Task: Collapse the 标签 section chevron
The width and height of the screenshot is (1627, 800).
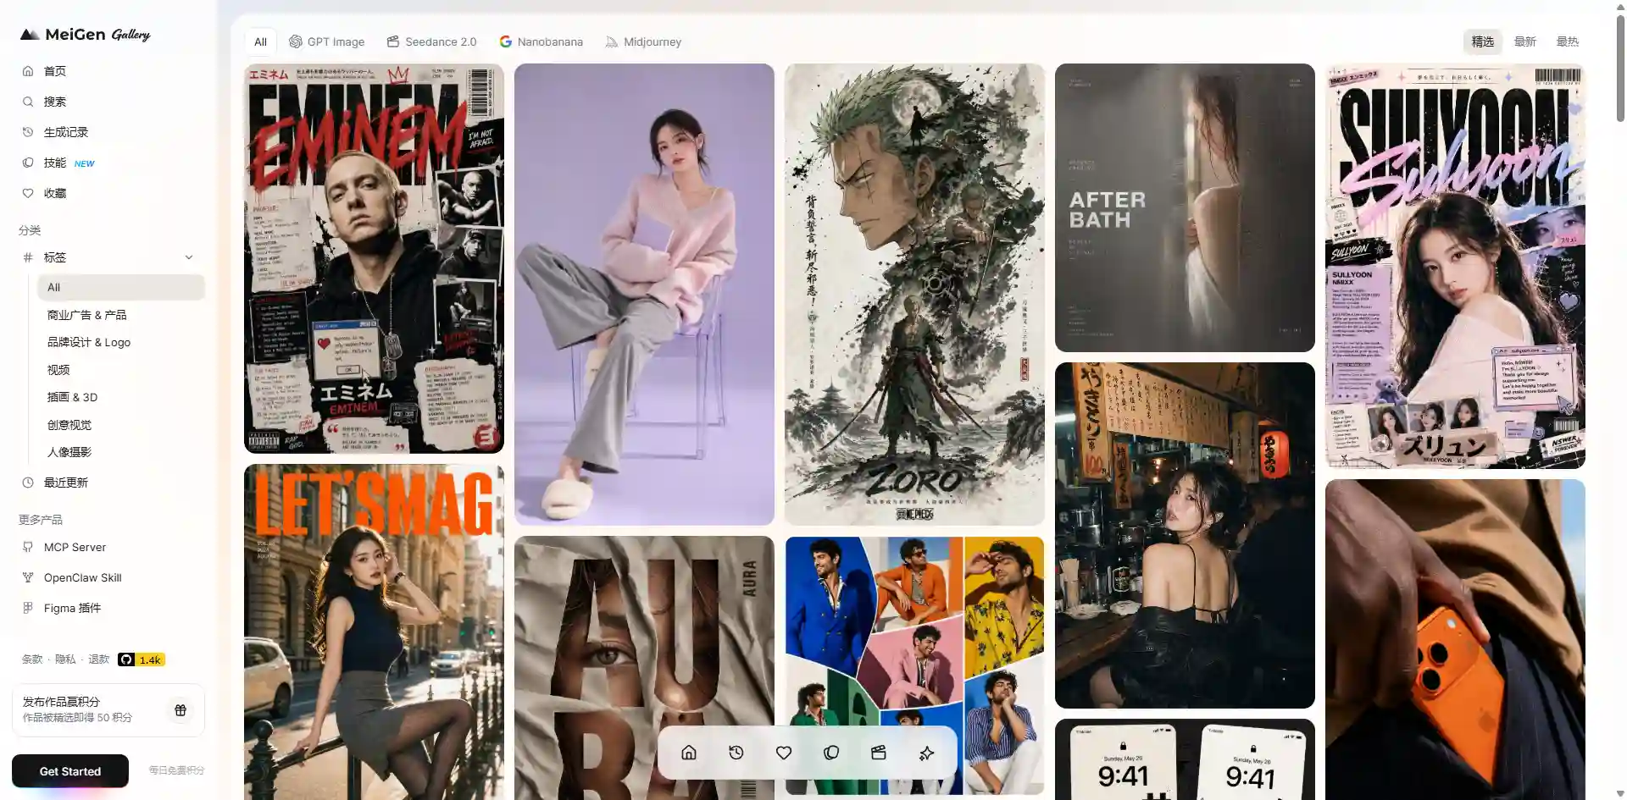Action: coord(189,257)
